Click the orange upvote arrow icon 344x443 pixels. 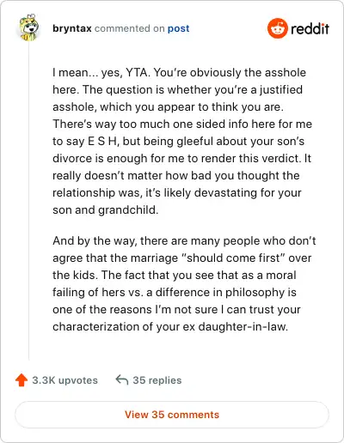[x=21, y=380]
